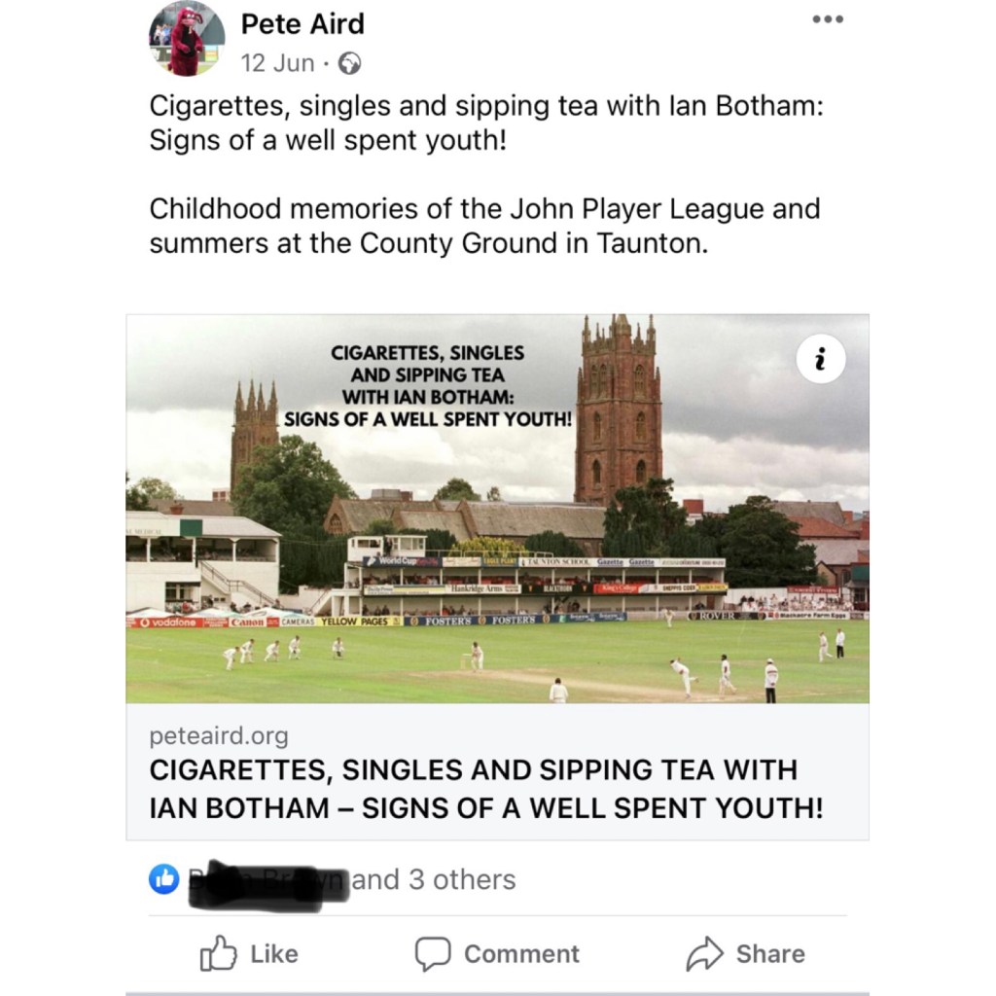
Task: Tap the info icon on link preview
Action: (820, 361)
